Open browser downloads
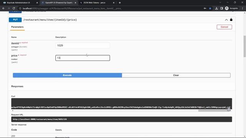Screen dimensions: 246x138 [x=216, y=8]
